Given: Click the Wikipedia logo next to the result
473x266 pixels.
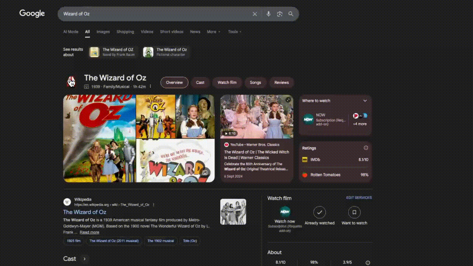Looking at the screenshot, I should pyautogui.click(x=67, y=202).
